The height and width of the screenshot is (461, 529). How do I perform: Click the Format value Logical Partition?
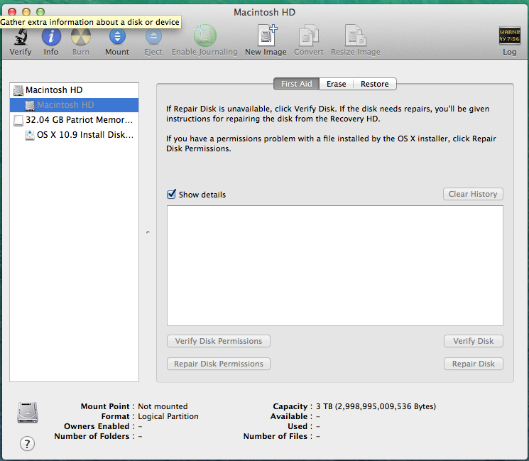(168, 416)
